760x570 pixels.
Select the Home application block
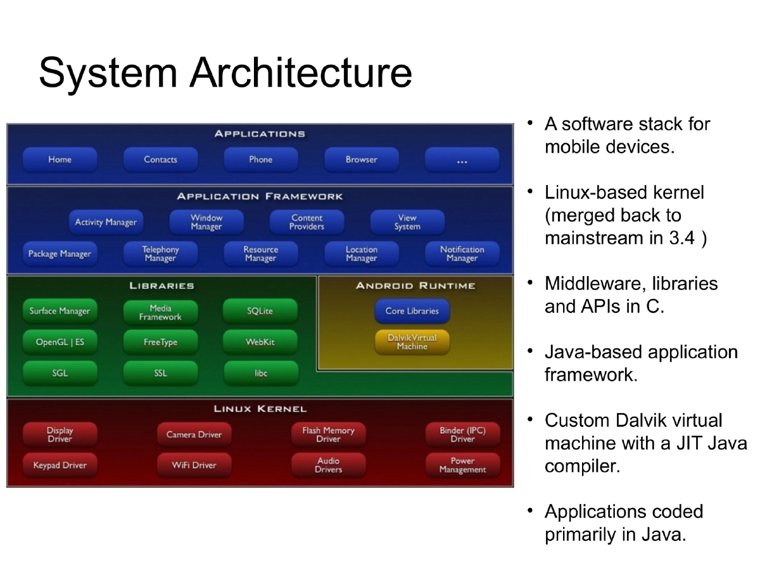60,160
